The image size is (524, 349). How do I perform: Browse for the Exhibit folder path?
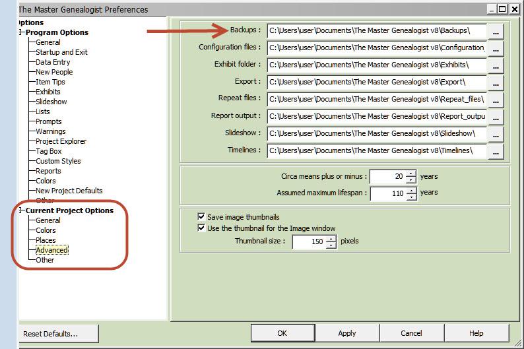click(x=496, y=66)
